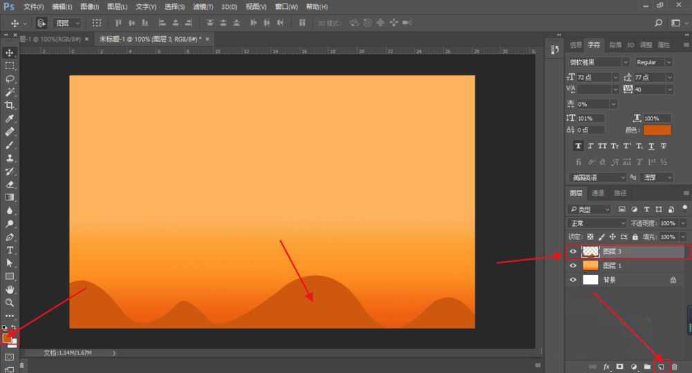Open the fx layer style icon
Image resolution: width=692 pixels, height=373 pixels.
[x=607, y=366]
